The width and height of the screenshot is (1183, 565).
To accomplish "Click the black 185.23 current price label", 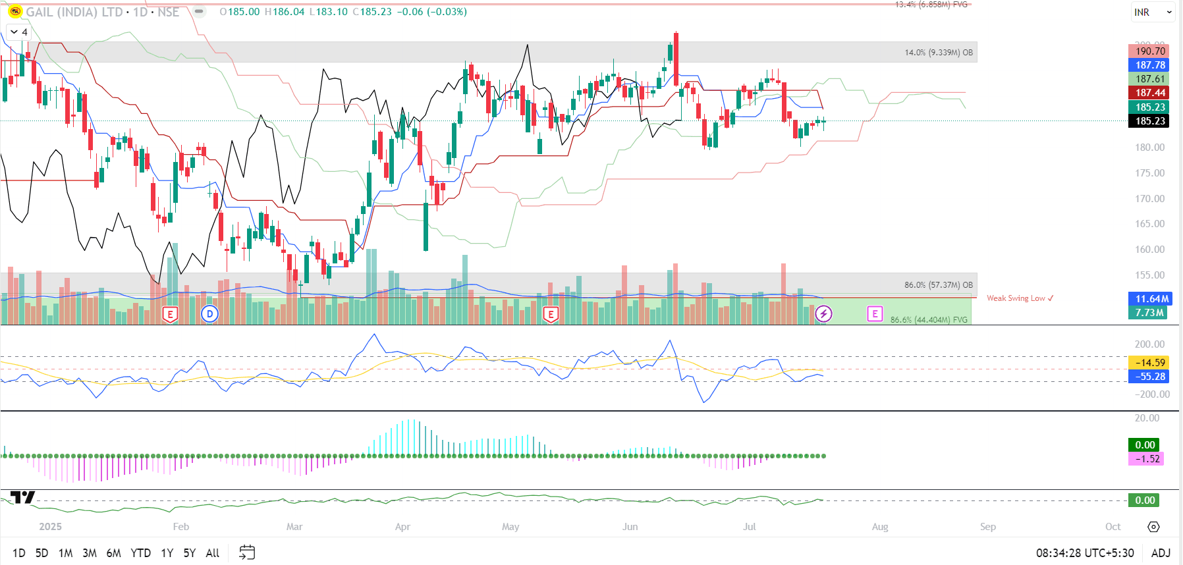I will [x=1149, y=121].
